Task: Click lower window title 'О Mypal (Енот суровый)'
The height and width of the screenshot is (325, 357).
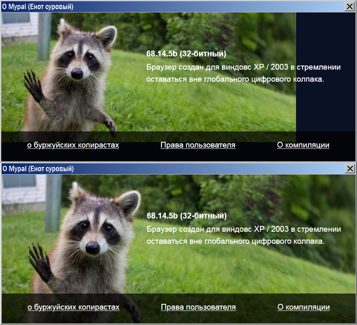Action: [x=38, y=169]
